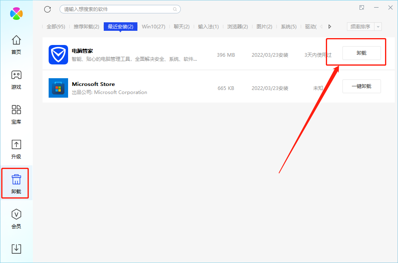Viewport: 398px width, 263px height.
Task: Click Microsoft Store's 2022/03/23安装 date
Action: (x=270, y=88)
